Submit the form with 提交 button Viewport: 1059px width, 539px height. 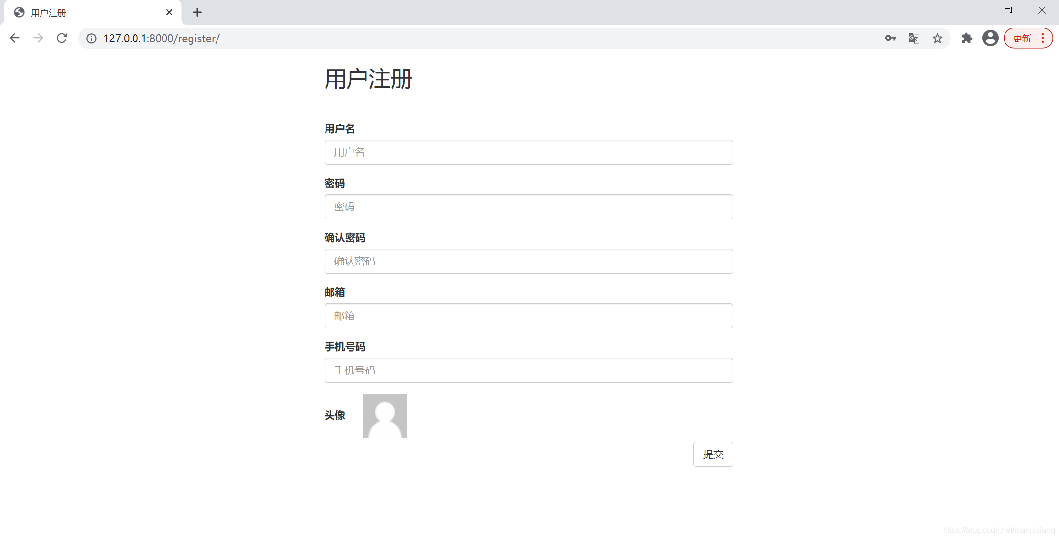coord(712,454)
